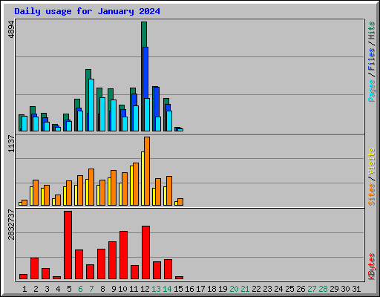Viewport: 380px width, 297px height.
Task: Click day label 10 on the x-axis
Action: [122, 289]
